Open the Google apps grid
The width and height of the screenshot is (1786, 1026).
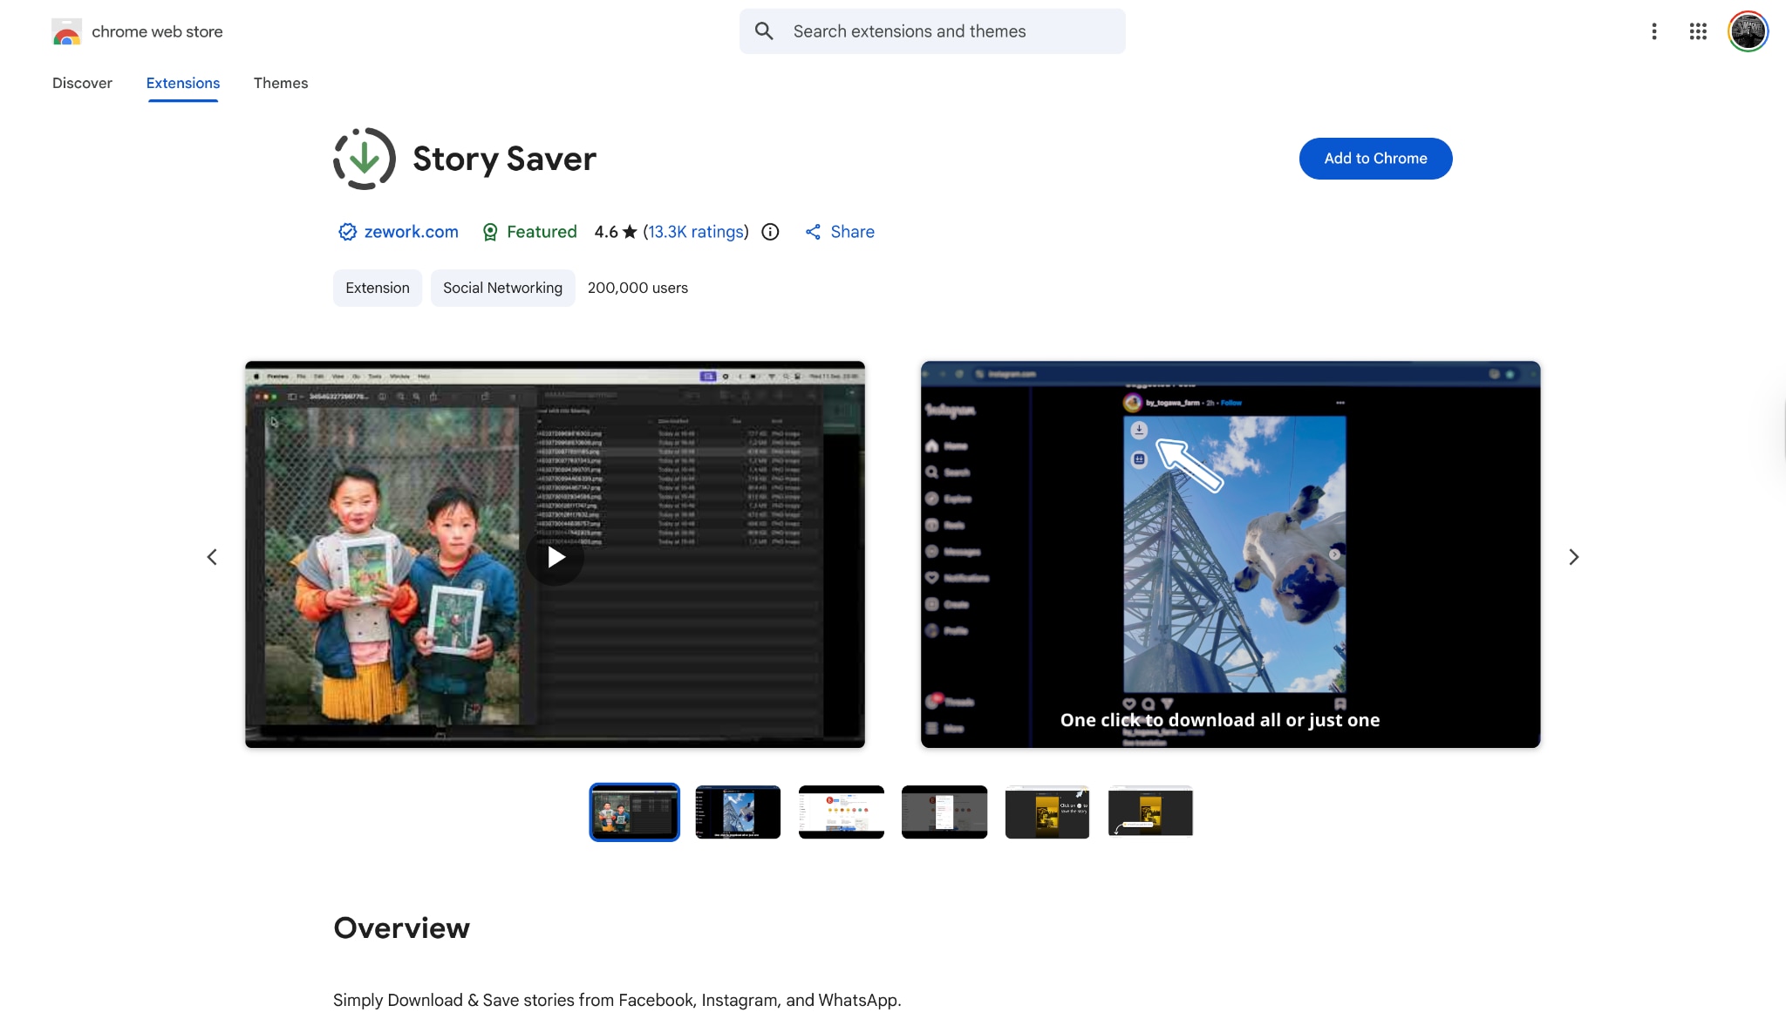1697,31
